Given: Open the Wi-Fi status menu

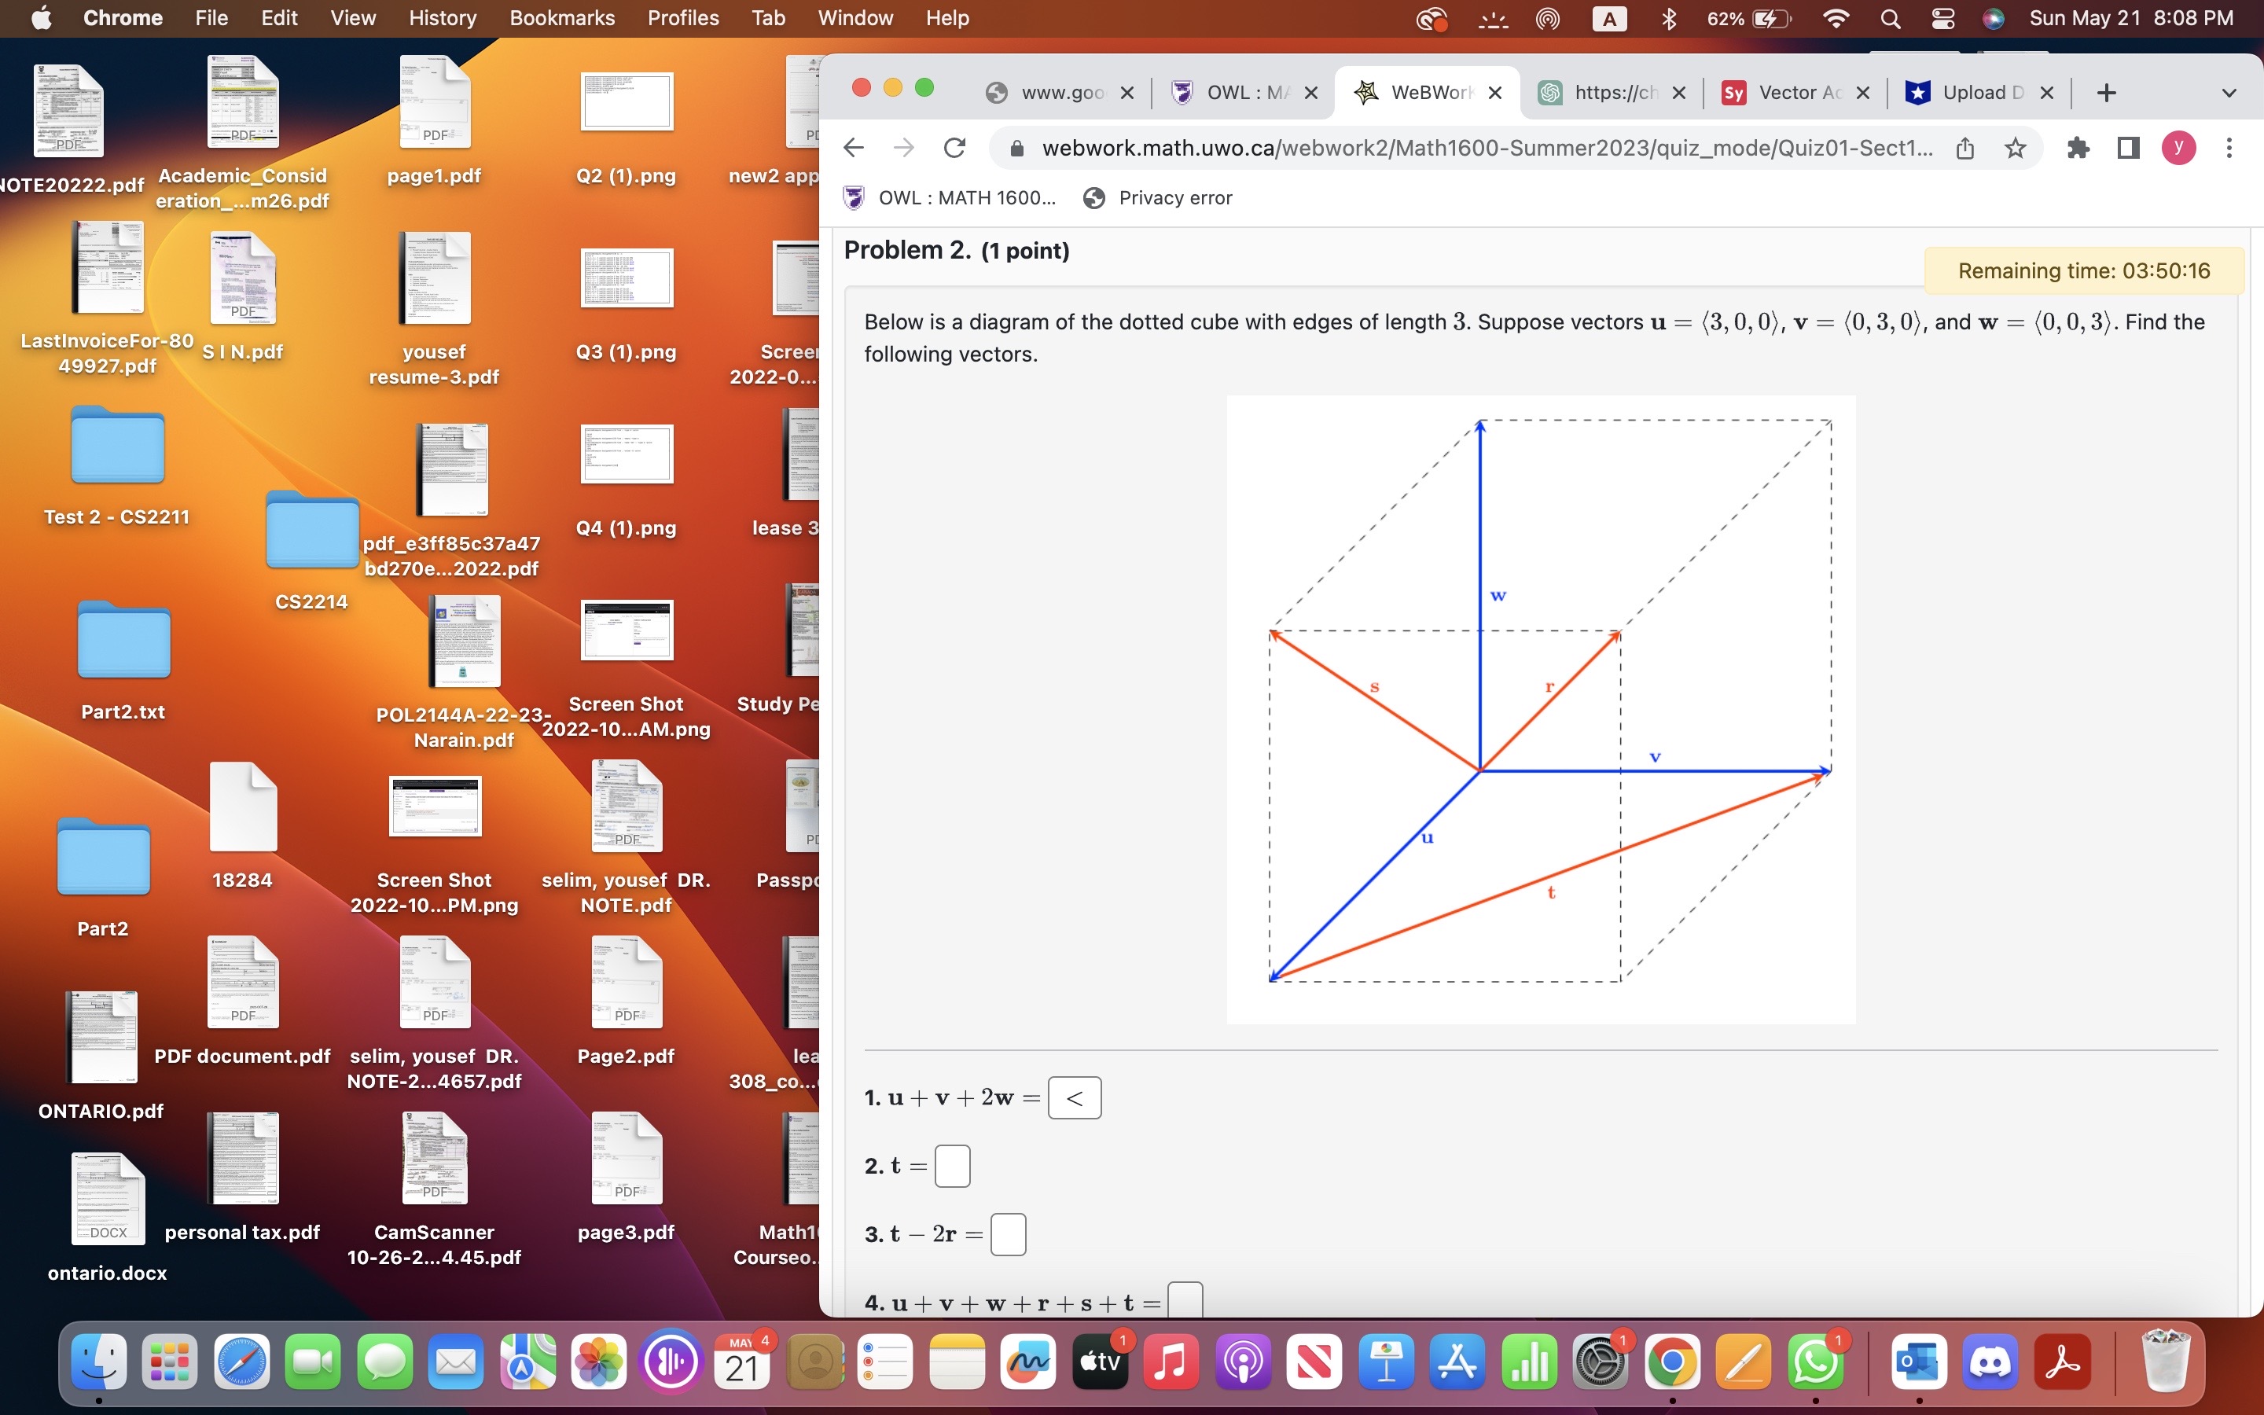Looking at the screenshot, I should tap(1836, 19).
